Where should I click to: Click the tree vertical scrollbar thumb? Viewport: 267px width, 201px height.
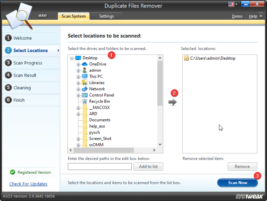pyautogui.click(x=160, y=83)
